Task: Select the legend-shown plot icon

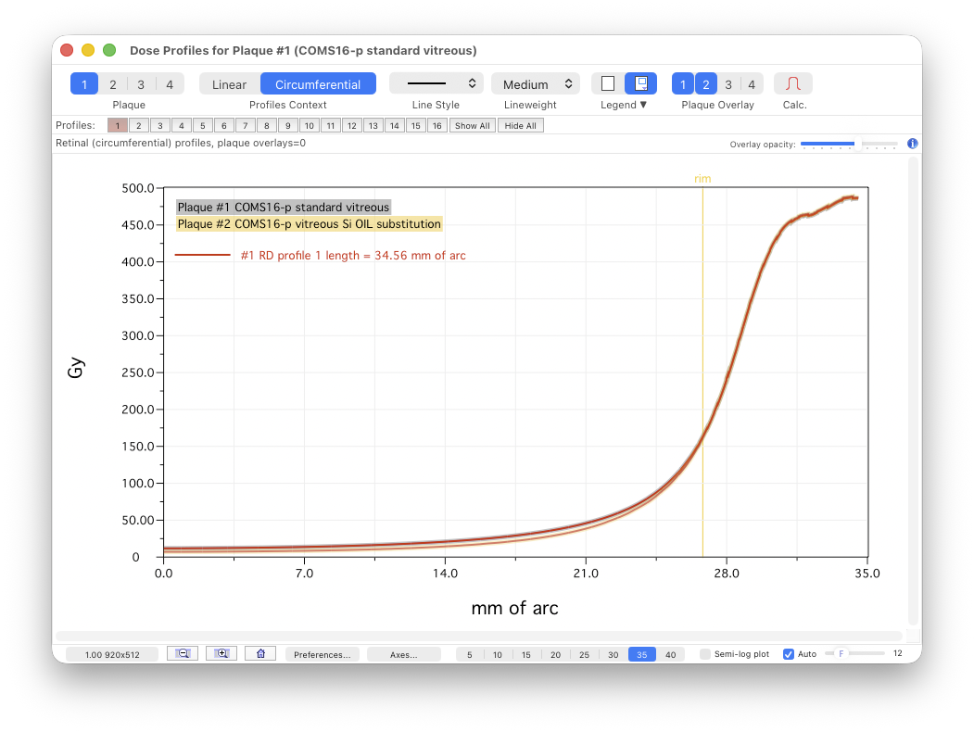Action: coord(640,83)
